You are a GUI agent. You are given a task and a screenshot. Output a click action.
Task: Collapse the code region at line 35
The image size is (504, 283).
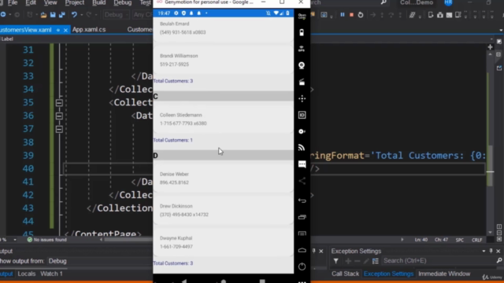pyautogui.click(x=59, y=103)
